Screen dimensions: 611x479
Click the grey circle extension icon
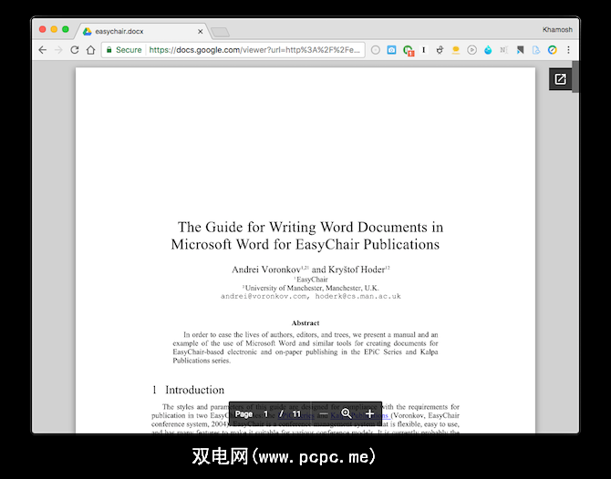[375, 50]
